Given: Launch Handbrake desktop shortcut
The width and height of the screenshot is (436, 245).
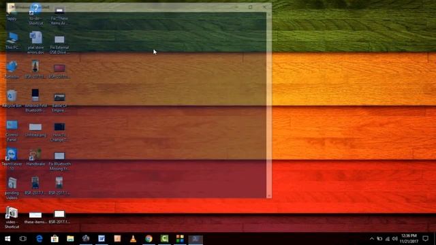Looking at the screenshot, I should click(35, 157).
